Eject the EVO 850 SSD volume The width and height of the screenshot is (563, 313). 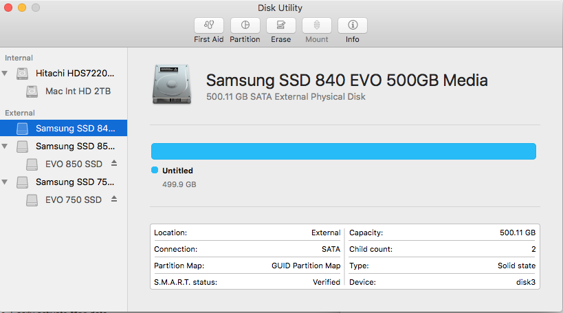tap(114, 164)
